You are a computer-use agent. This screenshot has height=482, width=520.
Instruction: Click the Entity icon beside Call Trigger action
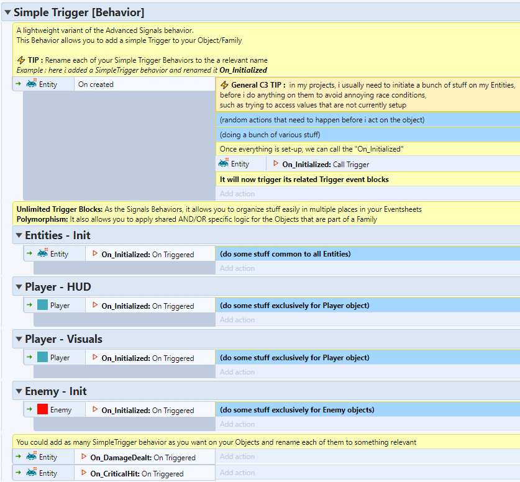tap(224, 163)
